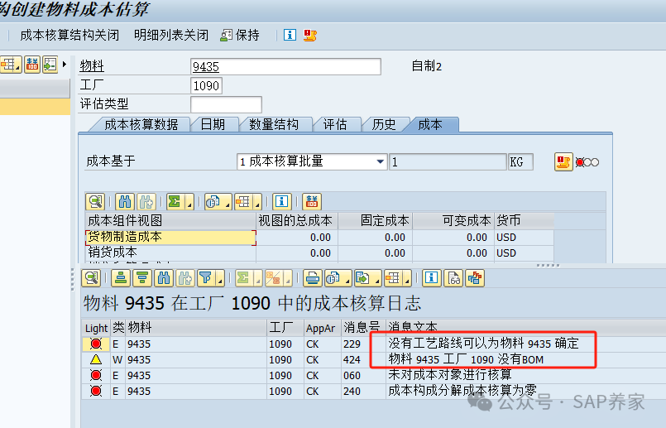Switch to the 成本核算数据 tab
The image size is (666, 428).
click(x=141, y=124)
